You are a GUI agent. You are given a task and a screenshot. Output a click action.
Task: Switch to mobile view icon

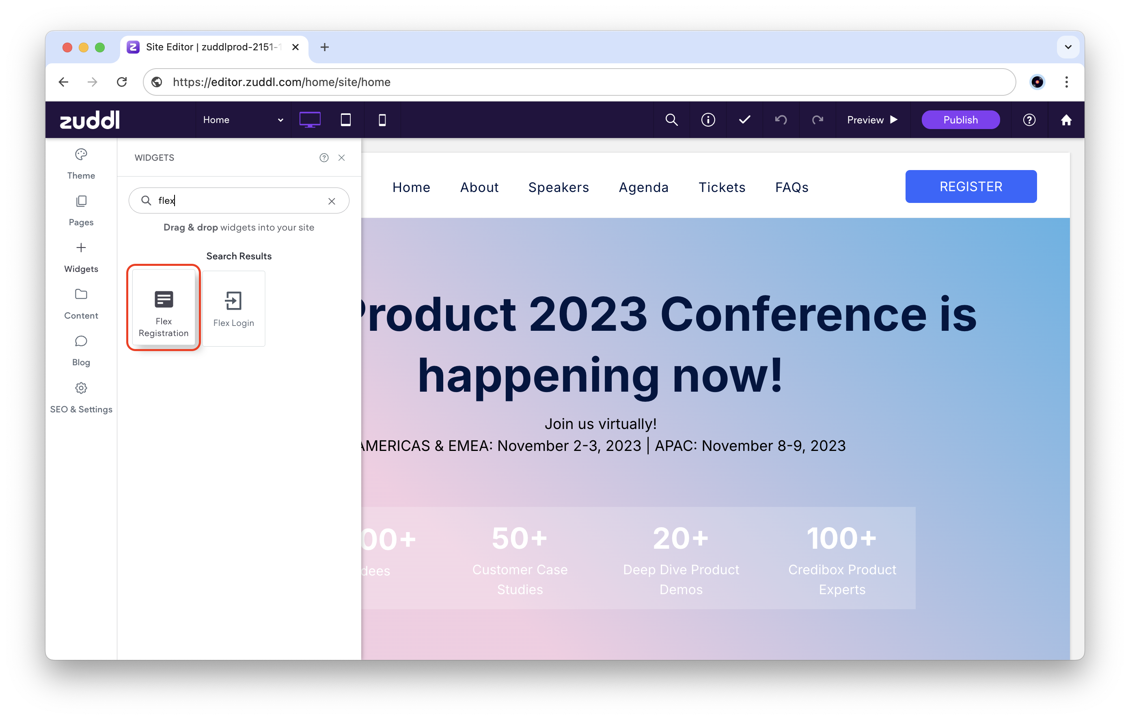click(382, 120)
